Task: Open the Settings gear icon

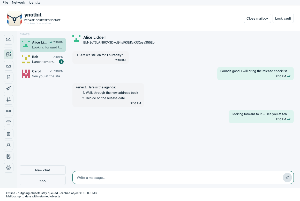Action: tap(9, 168)
